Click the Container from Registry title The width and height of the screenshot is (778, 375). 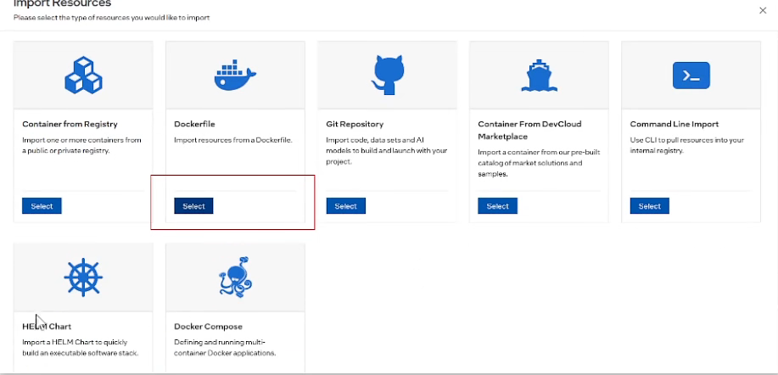click(70, 124)
